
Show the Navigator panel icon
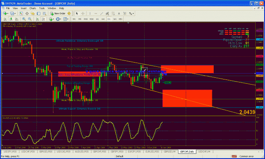click(x=33, y=14)
